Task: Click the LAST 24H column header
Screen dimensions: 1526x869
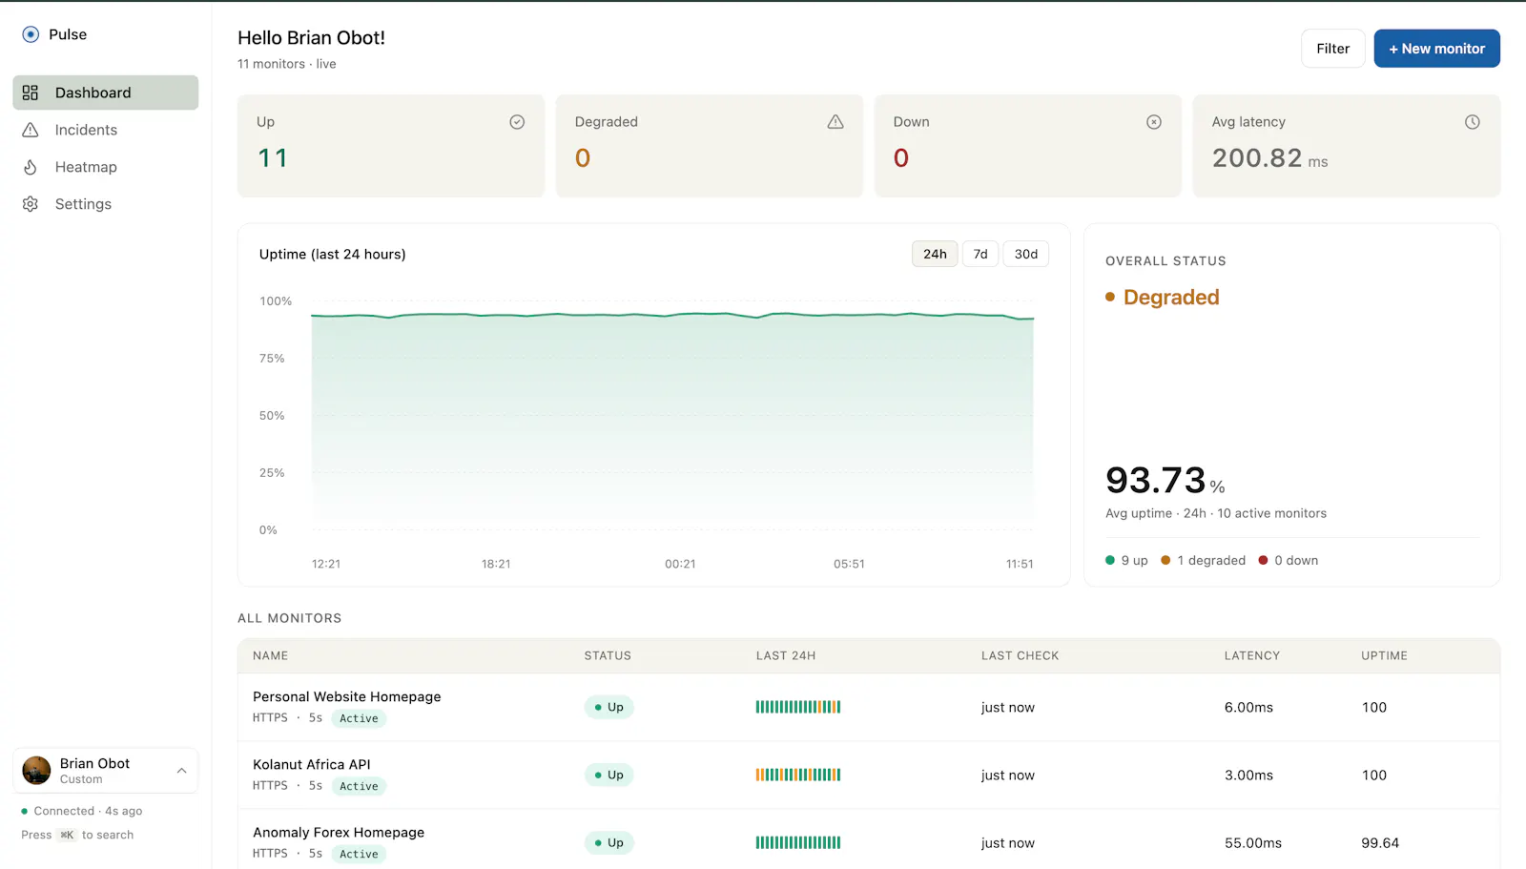Action: click(x=786, y=655)
